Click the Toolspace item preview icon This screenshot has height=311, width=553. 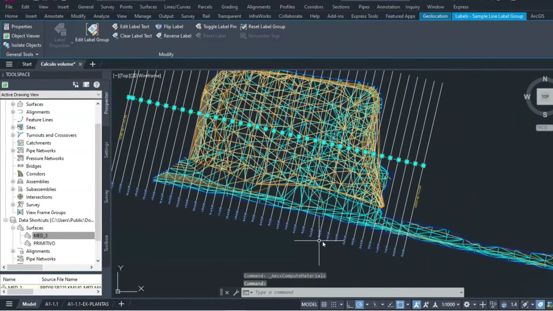(76, 85)
